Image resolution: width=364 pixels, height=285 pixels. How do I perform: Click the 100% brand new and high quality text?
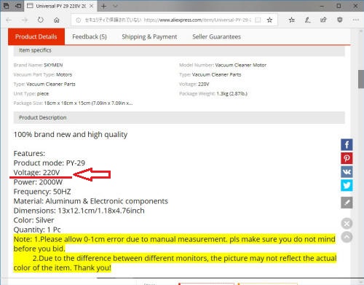pos(71,134)
